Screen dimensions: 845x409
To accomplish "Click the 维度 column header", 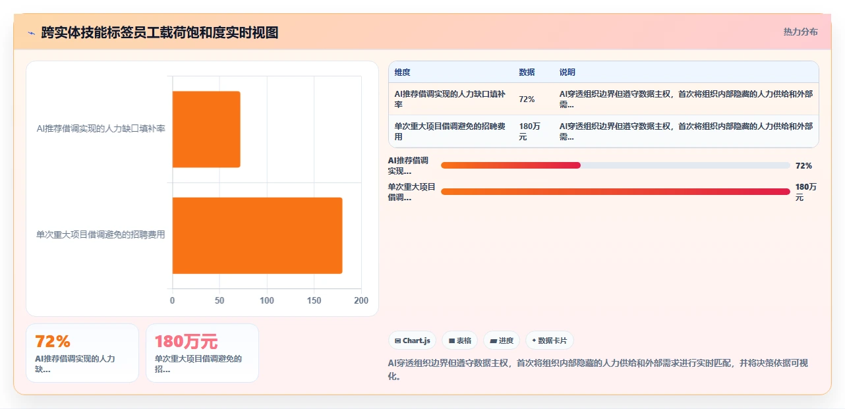I will pyautogui.click(x=402, y=72).
